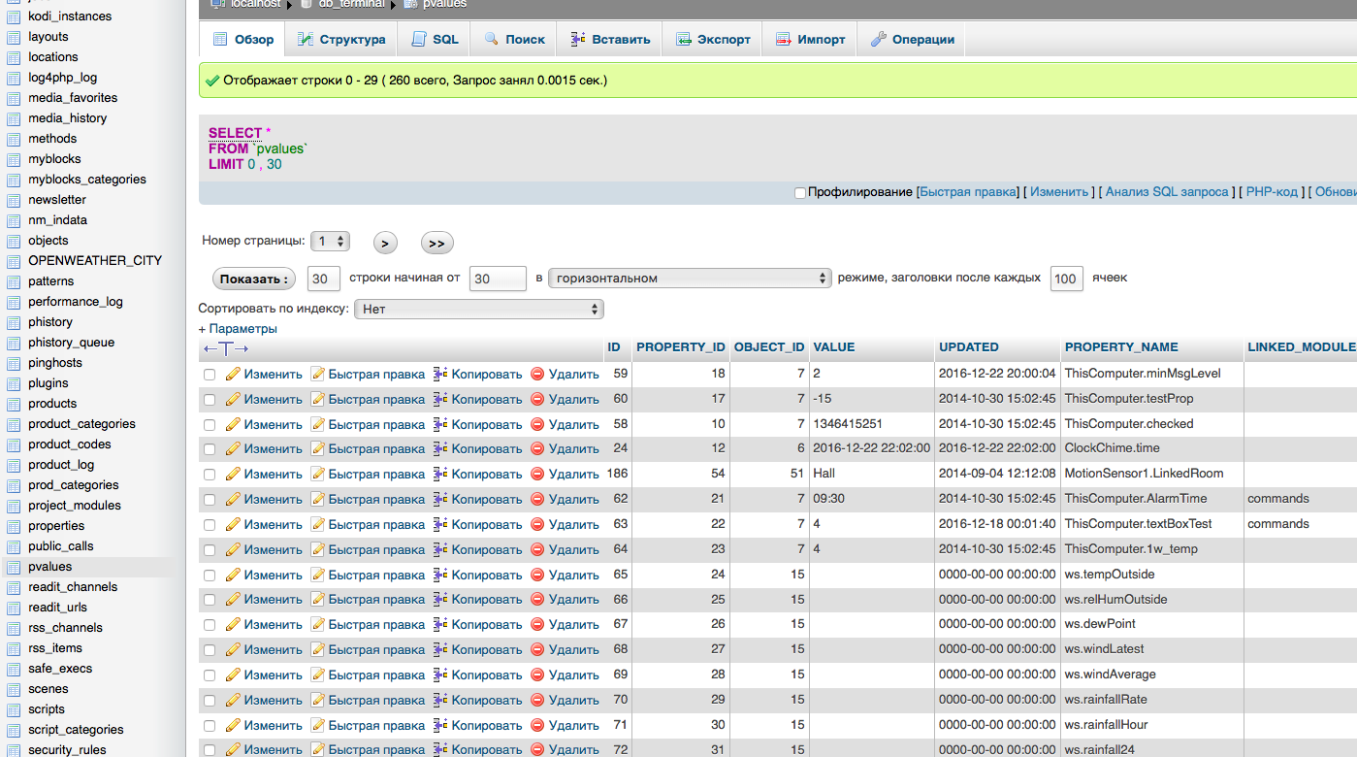This screenshot has height=757, width=1357.
Task: Click the pencil edit icon for row 59
Action: 233,374
